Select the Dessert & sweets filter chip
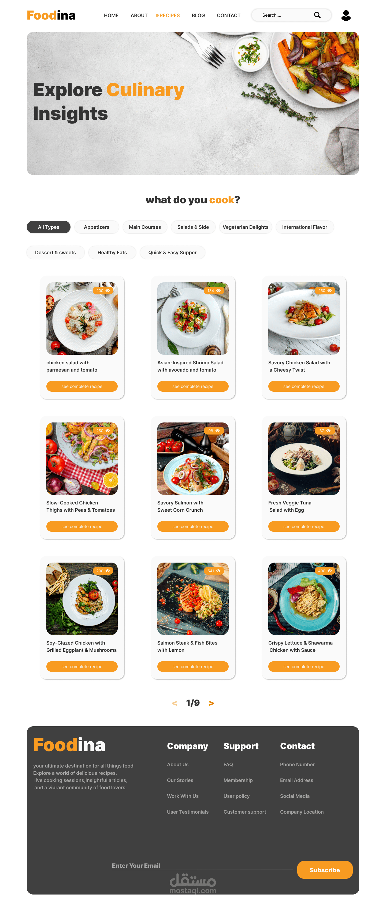This screenshot has width=386, height=913. pos(55,253)
